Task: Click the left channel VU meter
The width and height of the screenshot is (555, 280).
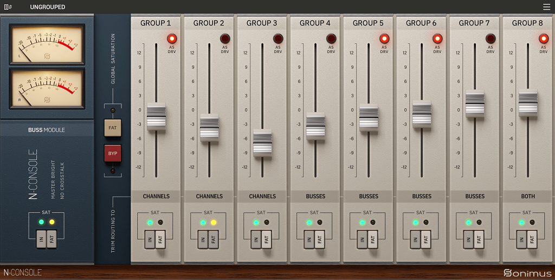Action: [x=47, y=44]
